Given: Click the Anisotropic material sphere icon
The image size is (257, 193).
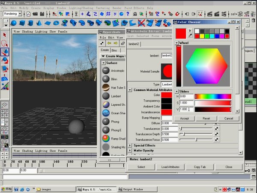Looking at the screenshot, I should (x=106, y=71).
